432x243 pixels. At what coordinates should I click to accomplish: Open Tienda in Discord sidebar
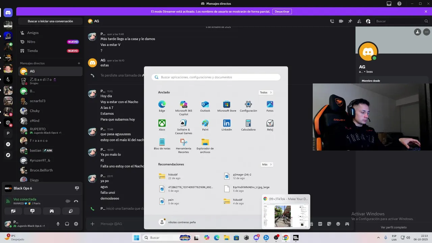pos(50,51)
